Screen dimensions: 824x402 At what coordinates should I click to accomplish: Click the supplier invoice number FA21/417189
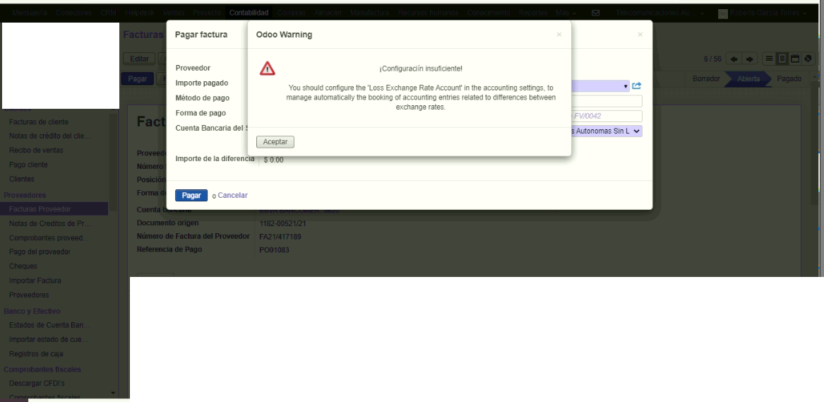pos(280,237)
